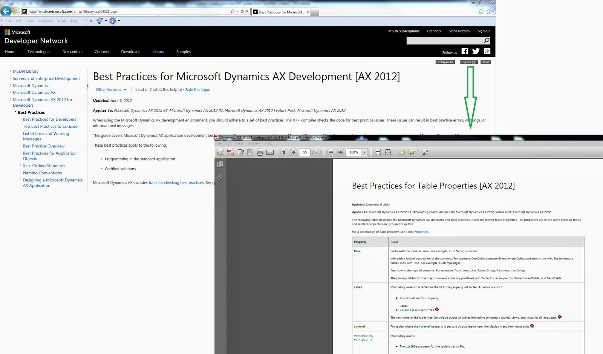
Task: Click the Rate this topic link
Action: [x=197, y=90]
